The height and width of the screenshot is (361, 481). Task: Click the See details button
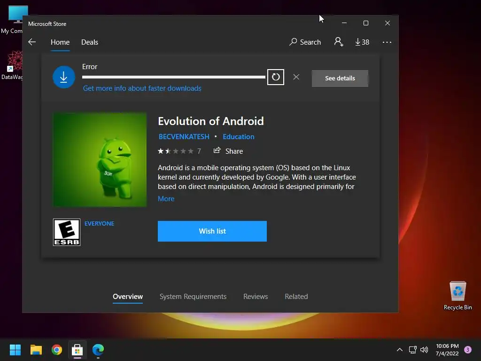(340, 78)
